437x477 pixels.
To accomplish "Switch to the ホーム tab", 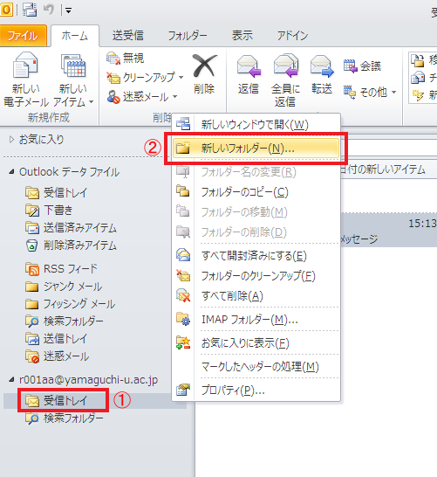I will click(x=75, y=36).
